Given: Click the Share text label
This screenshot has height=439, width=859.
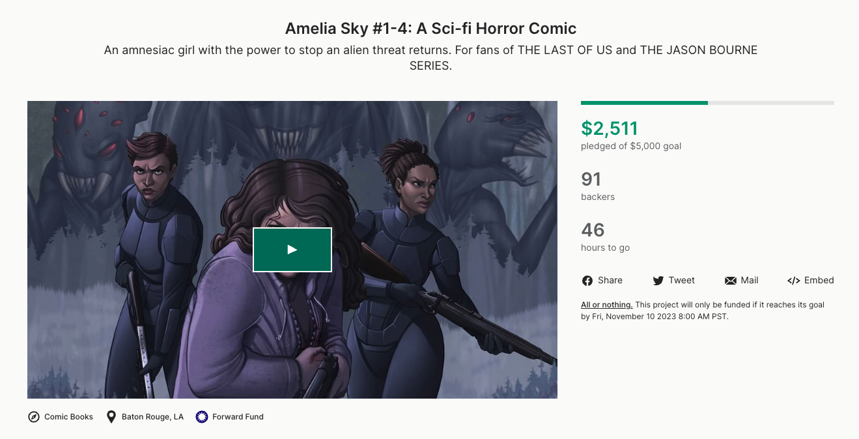Looking at the screenshot, I should click(610, 280).
